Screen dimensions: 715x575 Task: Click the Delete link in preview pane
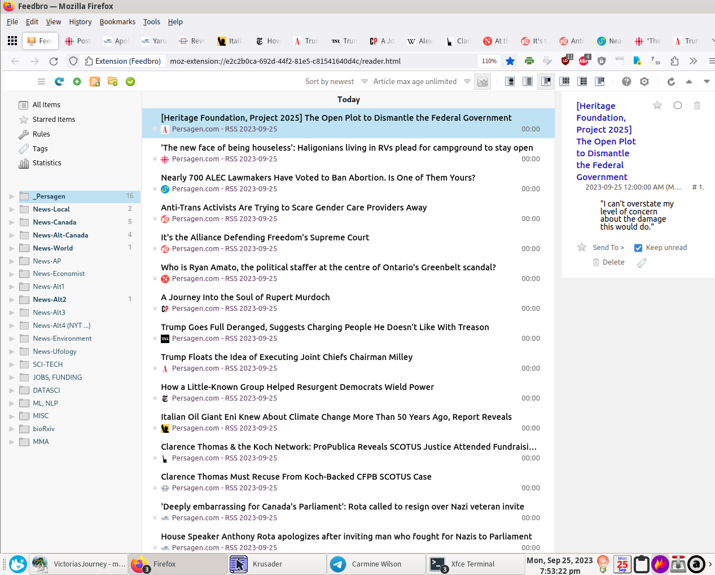pyautogui.click(x=613, y=262)
